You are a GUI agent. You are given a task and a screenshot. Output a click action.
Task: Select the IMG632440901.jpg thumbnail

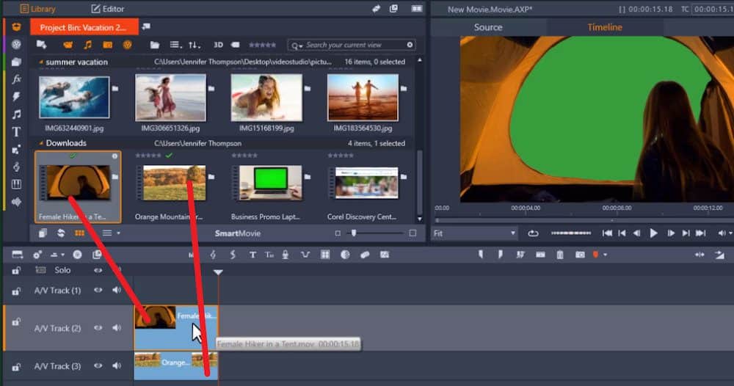(x=74, y=98)
